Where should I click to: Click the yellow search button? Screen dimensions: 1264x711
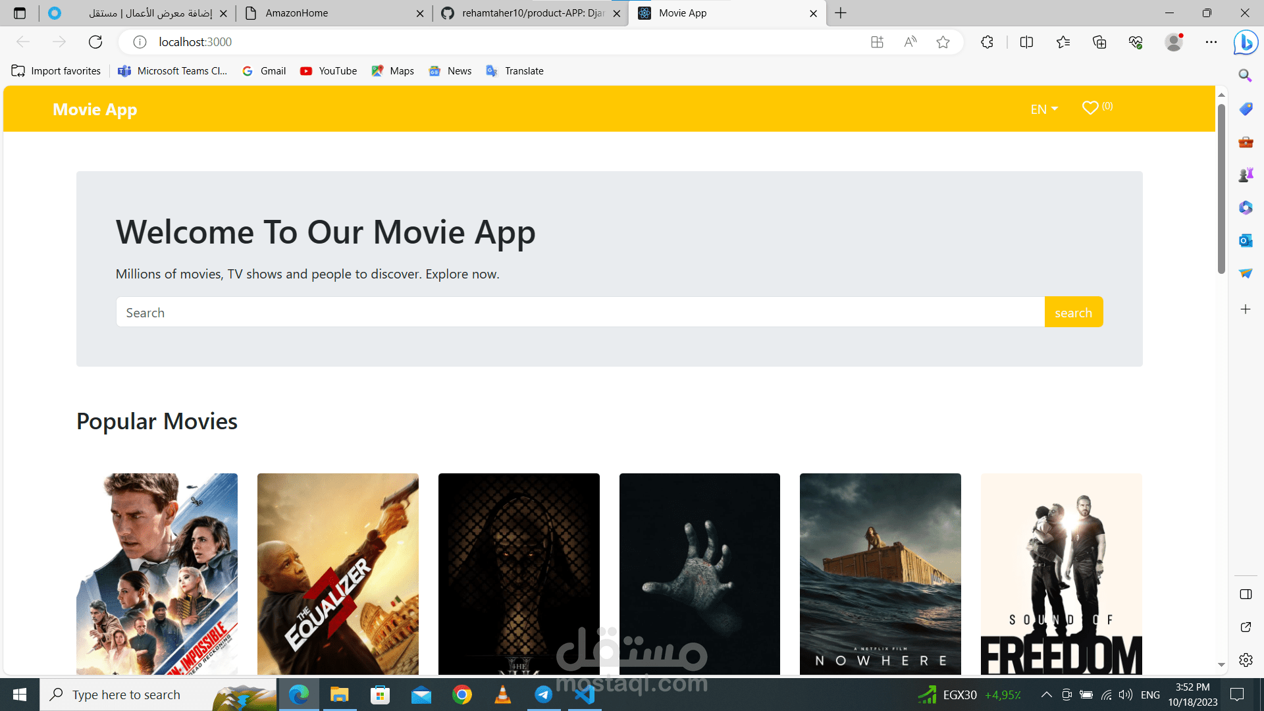1074,312
